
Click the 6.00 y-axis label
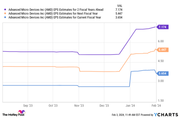tap(161, 41)
